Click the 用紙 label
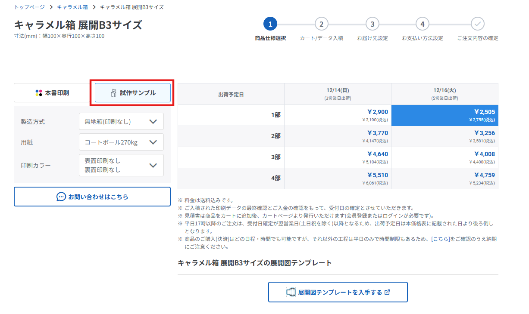529x314 pixels. 26,142
